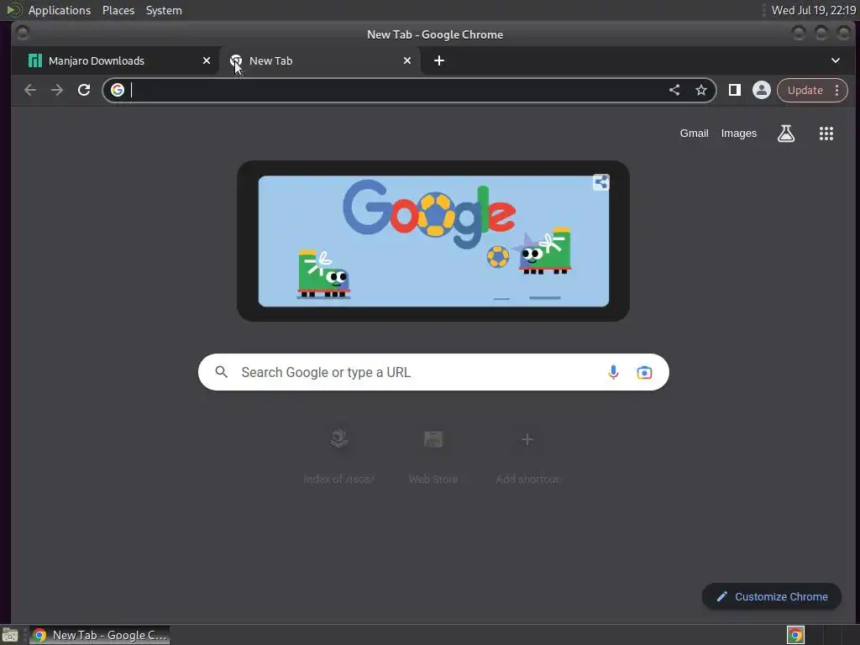Click the Add shortcut plus tile
The image size is (860, 645).
[527, 456]
